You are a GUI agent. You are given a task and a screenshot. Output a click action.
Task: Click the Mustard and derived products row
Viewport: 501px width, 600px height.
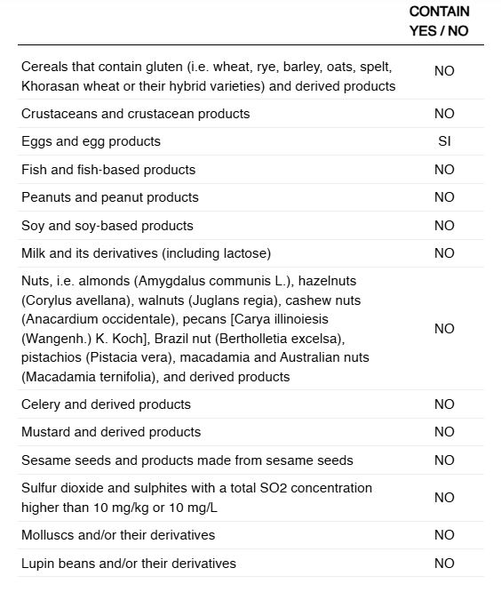(250, 432)
